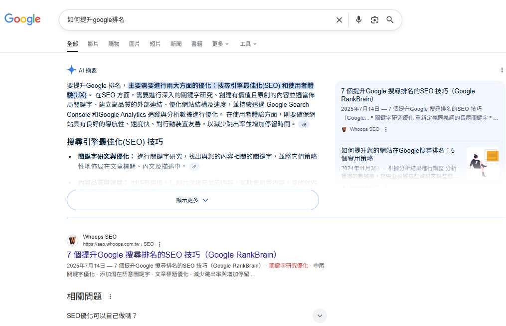Click the magnifier search button
The image size is (506, 326).
click(390, 20)
